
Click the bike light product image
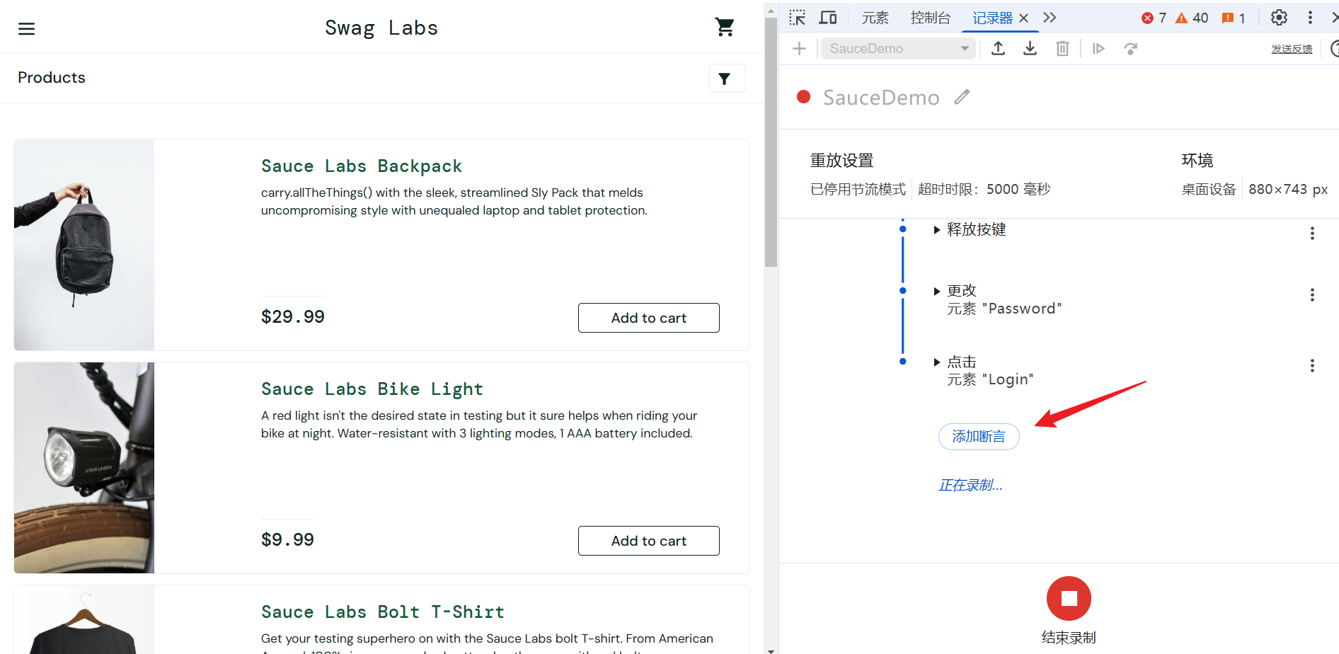pos(84,468)
